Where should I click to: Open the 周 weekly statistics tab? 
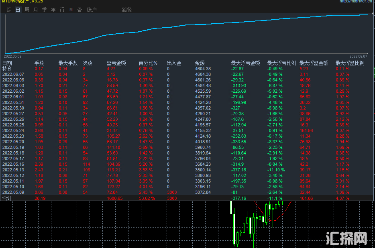[x=27, y=10]
